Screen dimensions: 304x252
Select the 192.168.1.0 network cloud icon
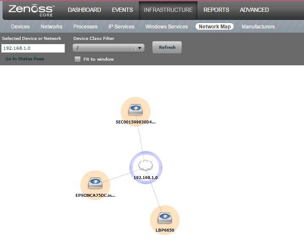click(145, 165)
